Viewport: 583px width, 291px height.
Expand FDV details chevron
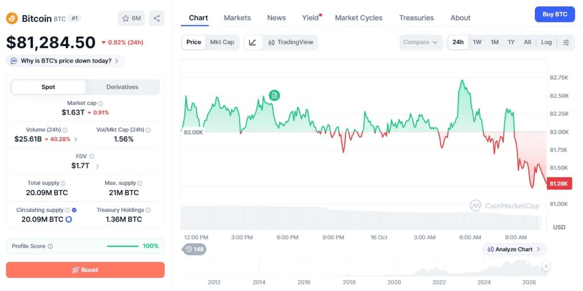97,166
